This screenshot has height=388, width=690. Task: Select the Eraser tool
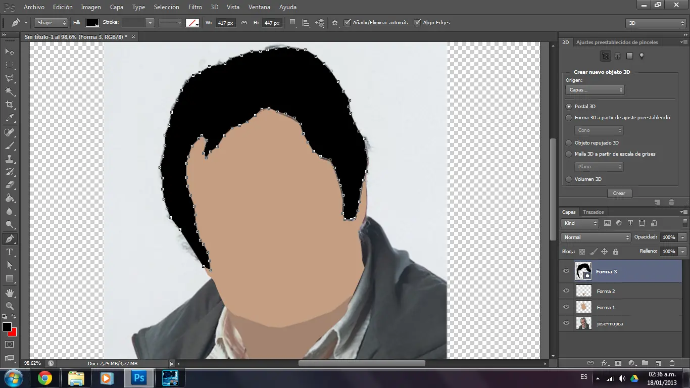point(9,185)
